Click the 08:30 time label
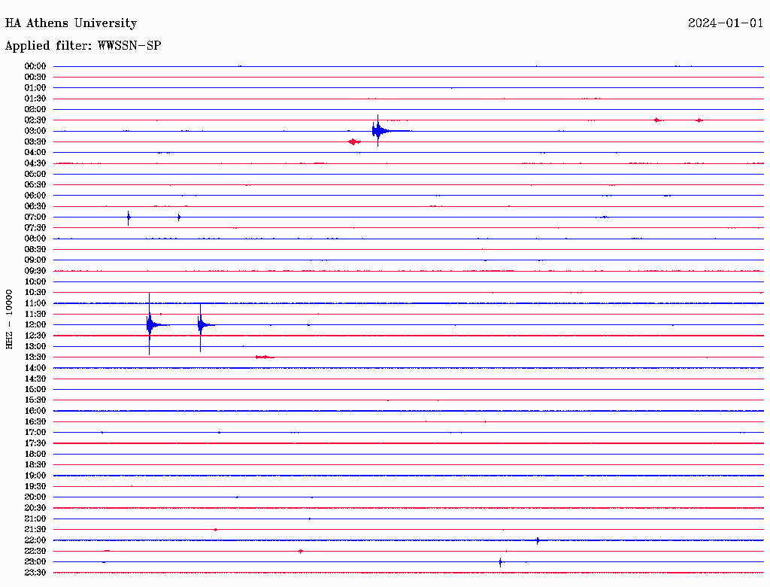Screen dimensions: 770x587 click(35, 249)
